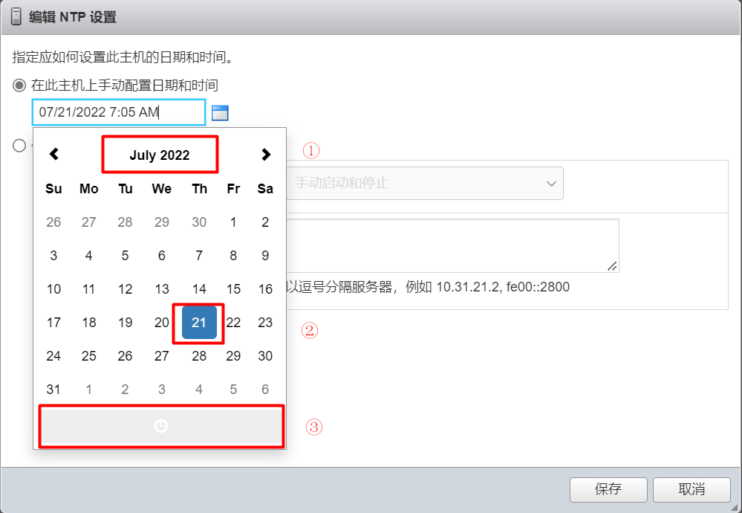This screenshot has width=742, height=513.
Task: Click the dropdown chevron arrow
Action: click(551, 184)
